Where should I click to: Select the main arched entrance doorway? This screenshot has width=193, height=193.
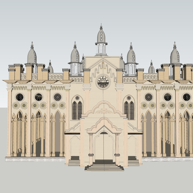point(104,146)
